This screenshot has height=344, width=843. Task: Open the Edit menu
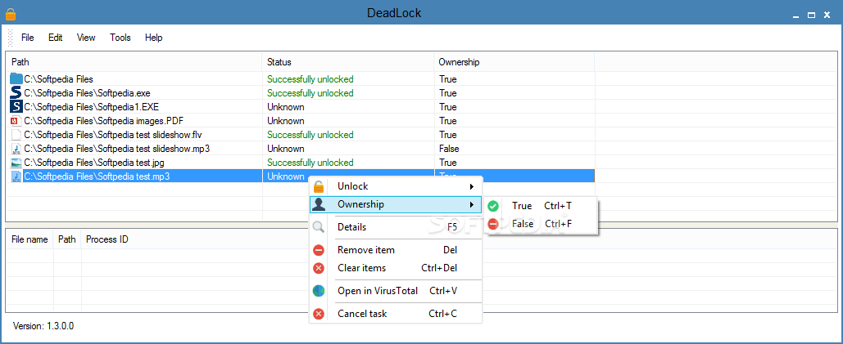[56, 38]
